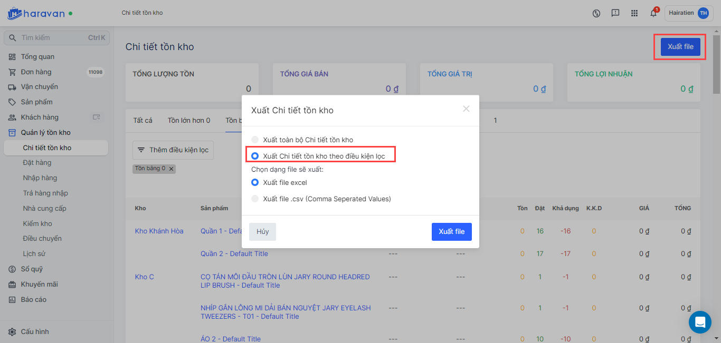Viewport: 721px width, 343px height.
Task: Select 'Xuất file .csv' radio option
Action: 255,199
